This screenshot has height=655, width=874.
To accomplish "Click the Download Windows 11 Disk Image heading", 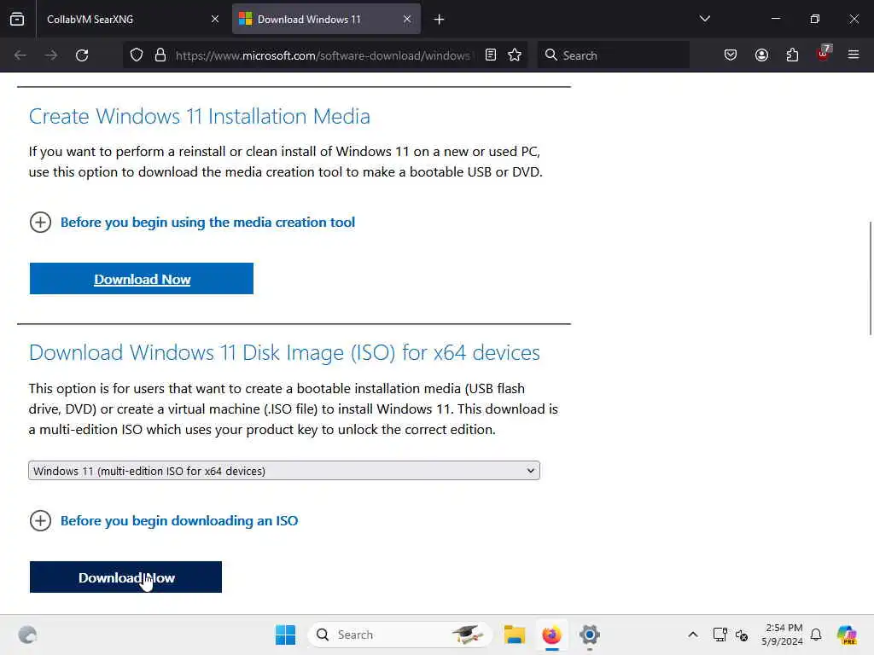I will point(284,352).
